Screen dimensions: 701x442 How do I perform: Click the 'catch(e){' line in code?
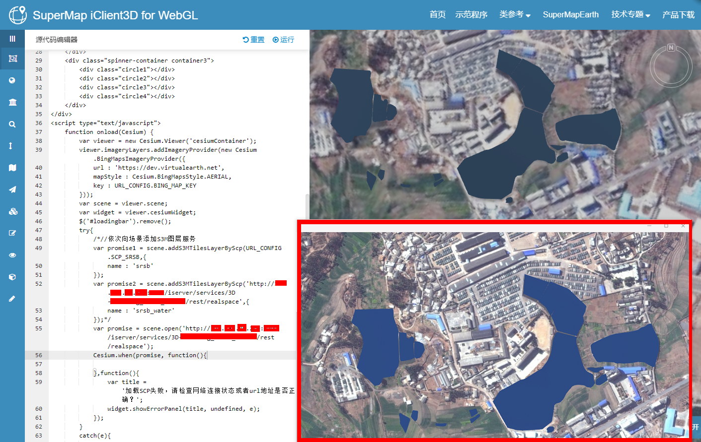point(95,436)
